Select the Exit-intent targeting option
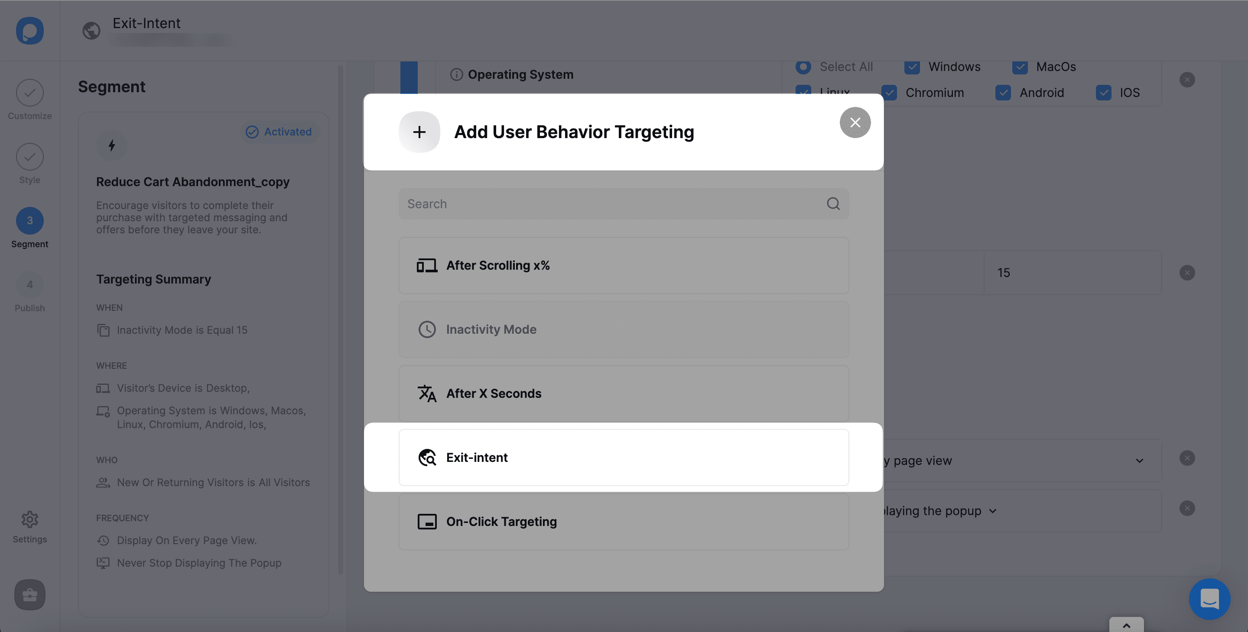 (x=624, y=457)
